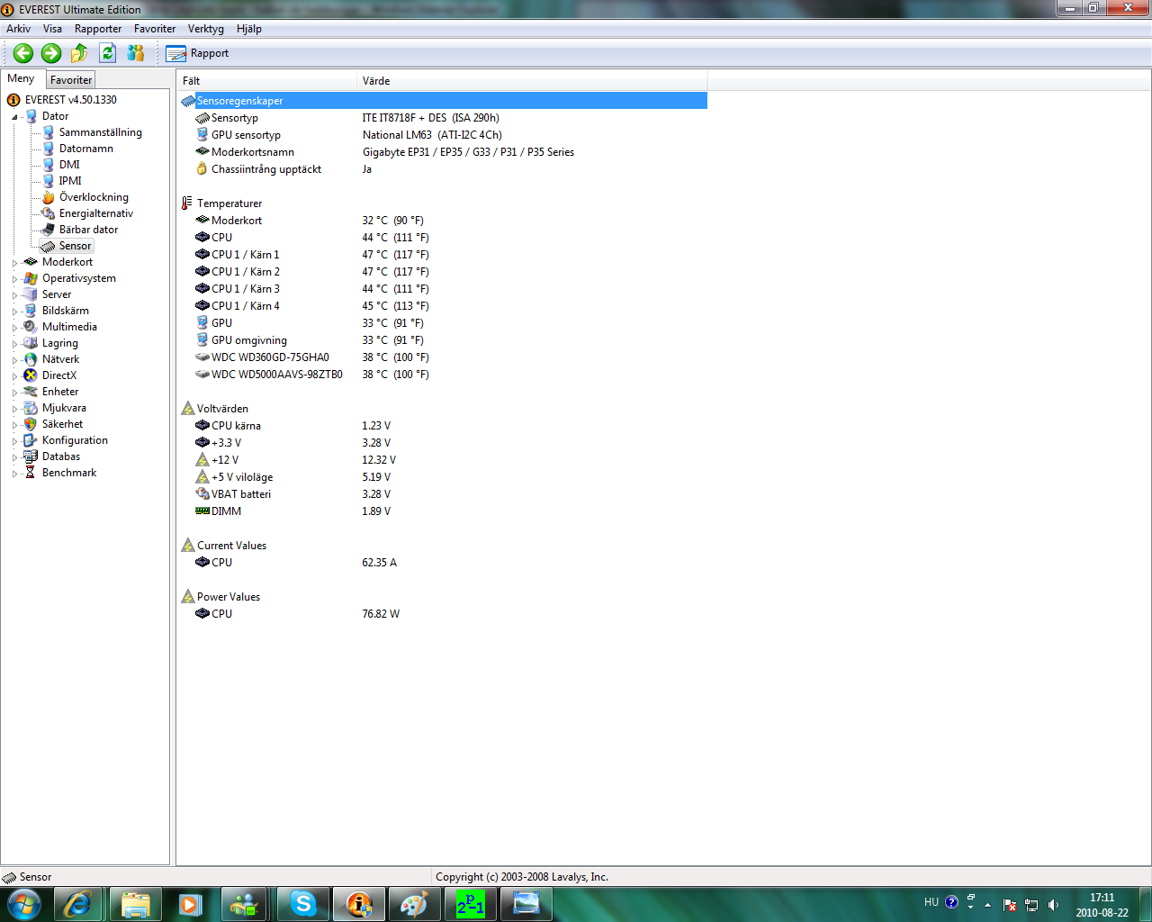Open the Visa menu

coord(53,29)
